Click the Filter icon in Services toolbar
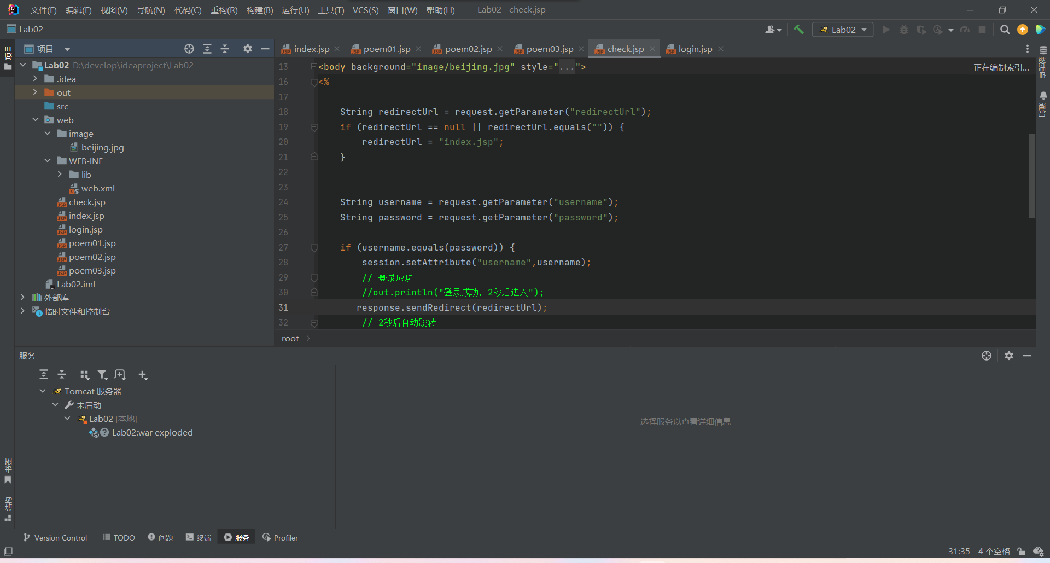The width and height of the screenshot is (1050, 563). point(102,375)
